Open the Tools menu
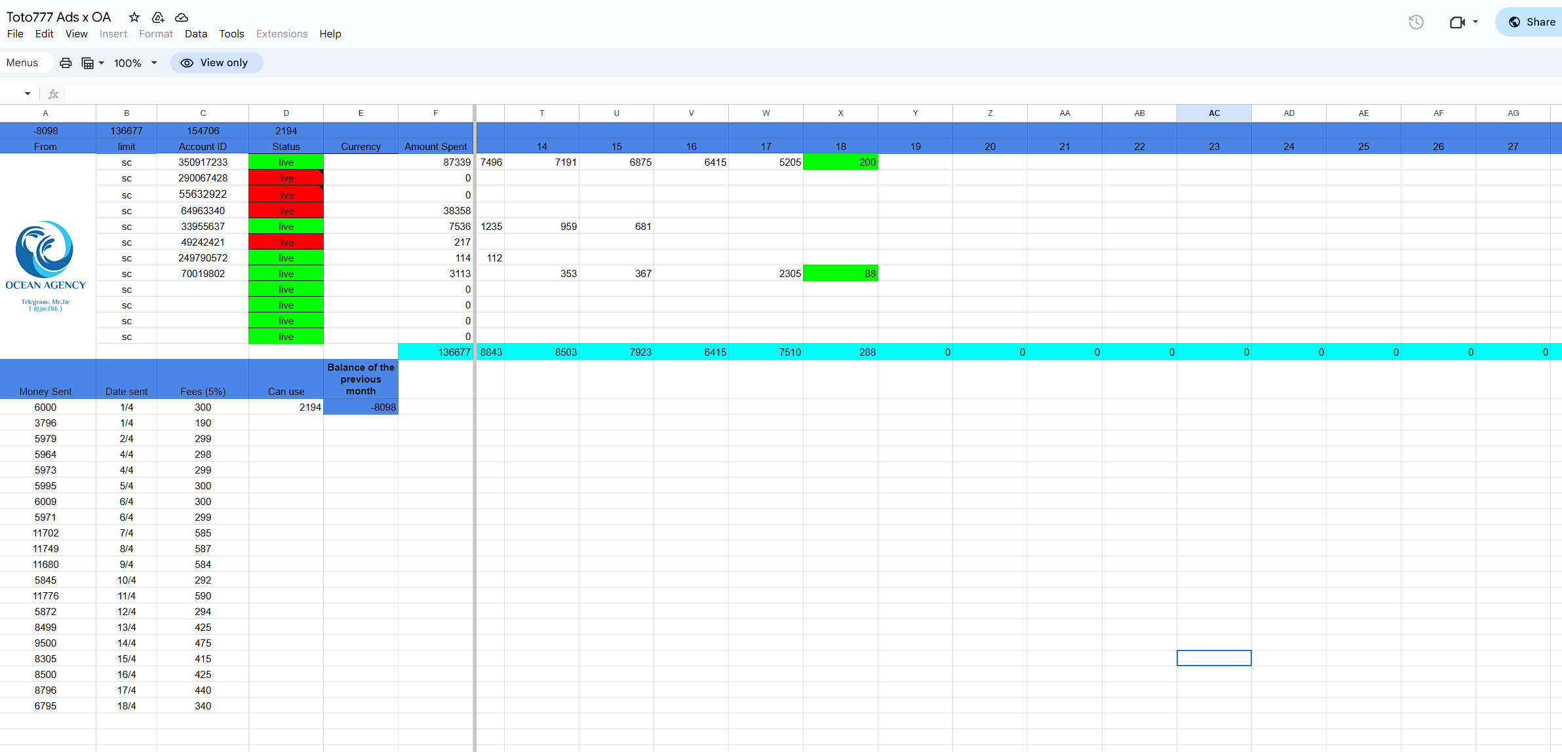The width and height of the screenshot is (1562, 752). coord(231,34)
